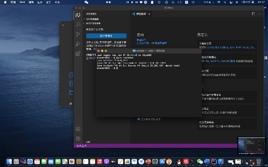Click Finder icon in the Dock
Screen dimensions: 268x167
pos(9,161)
